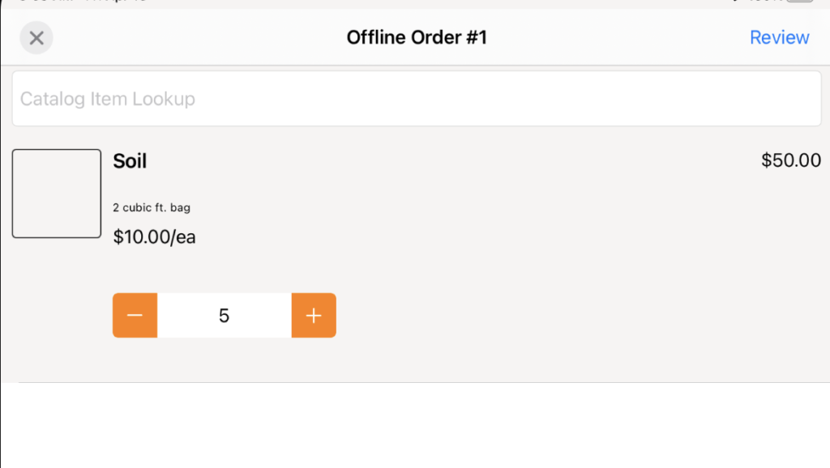Viewport: 830px width, 468px height.
Task: Remove one Soil bag from order
Action: point(135,315)
